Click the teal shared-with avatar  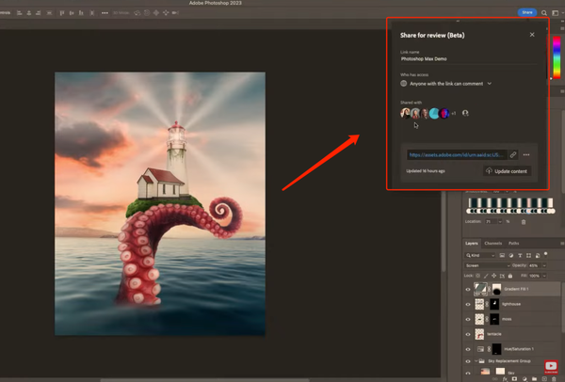point(434,113)
